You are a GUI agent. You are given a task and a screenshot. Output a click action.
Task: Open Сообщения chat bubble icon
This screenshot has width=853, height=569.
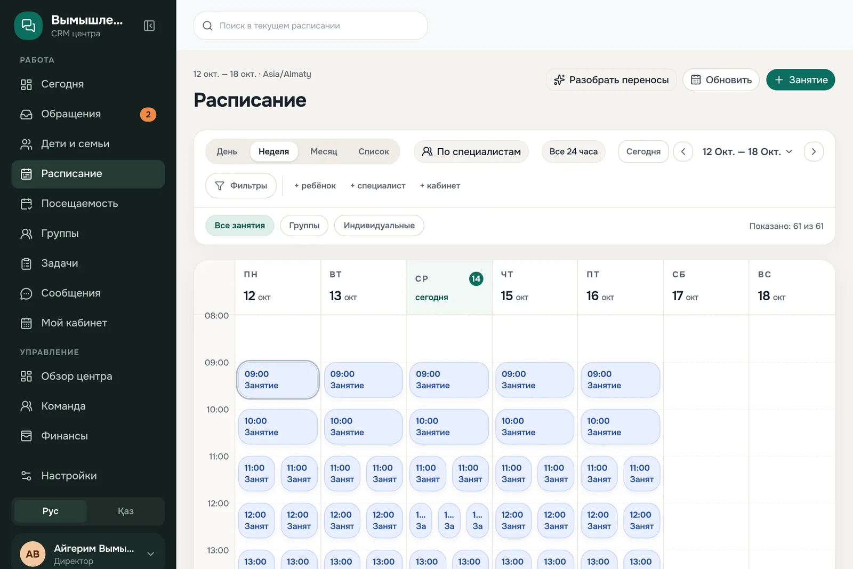tap(26, 293)
